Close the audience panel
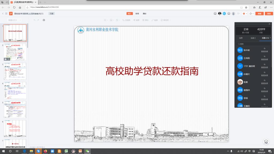 pyautogui.click(x=269, y=24)
